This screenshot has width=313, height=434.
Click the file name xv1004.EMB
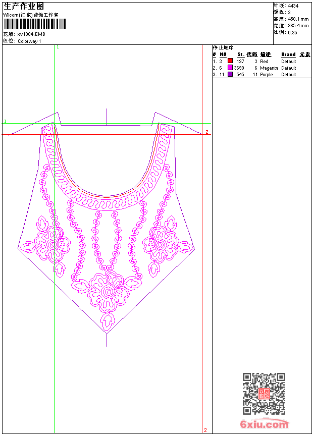pos(31,34)
